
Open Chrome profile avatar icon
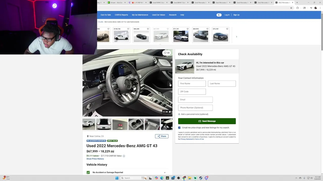tap(315, 8)
